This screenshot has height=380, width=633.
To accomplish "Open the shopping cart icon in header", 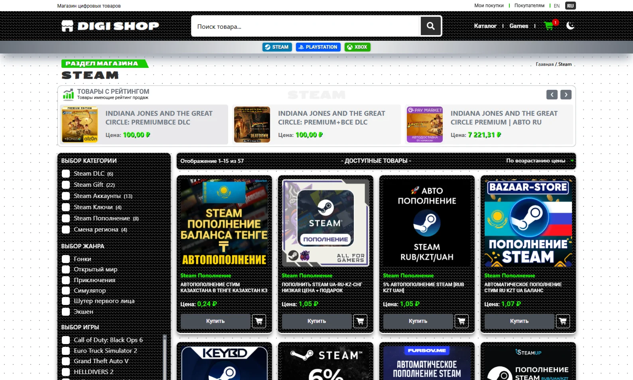I will [x=550, y=26].
